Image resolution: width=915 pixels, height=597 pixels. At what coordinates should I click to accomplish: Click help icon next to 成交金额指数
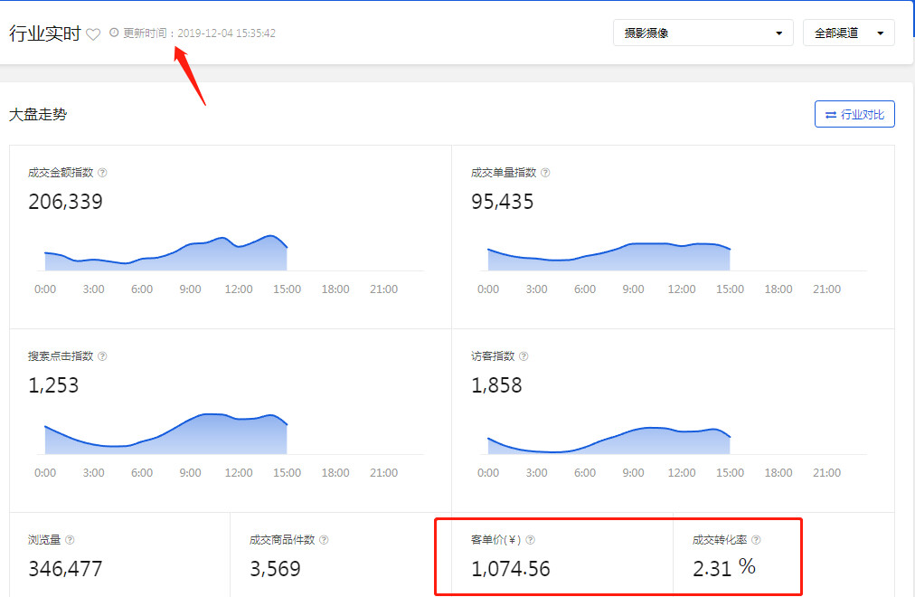[x=102, y=173]
